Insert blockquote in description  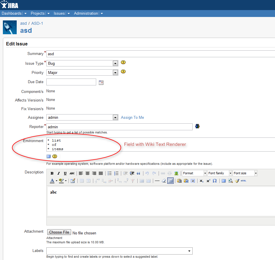coord(139,173)
